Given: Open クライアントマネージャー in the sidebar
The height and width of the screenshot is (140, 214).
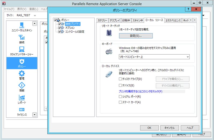Looking at the screenshot, I should point(22,49).
